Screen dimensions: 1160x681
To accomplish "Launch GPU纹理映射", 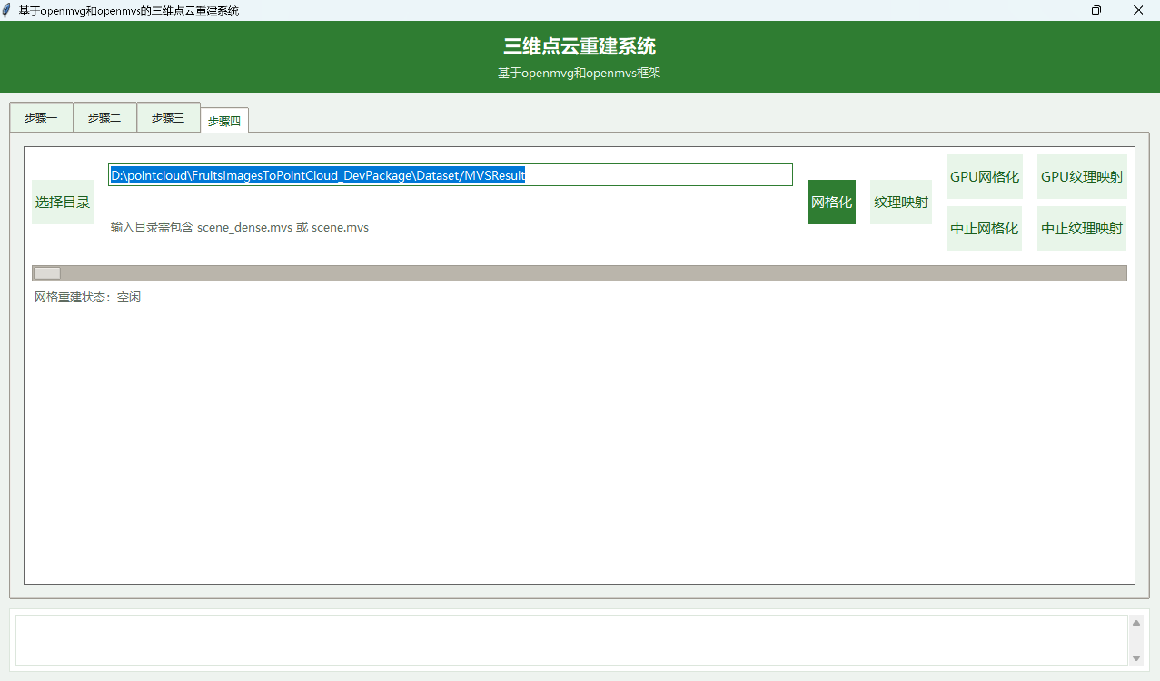I will coord(1081,177).
